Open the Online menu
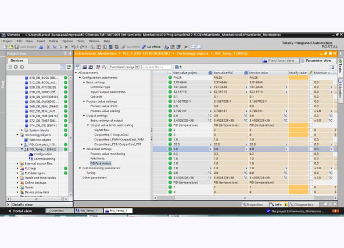The width and height of the screenshot is (344, 248). pyautogui.click(x=53, y=41)
